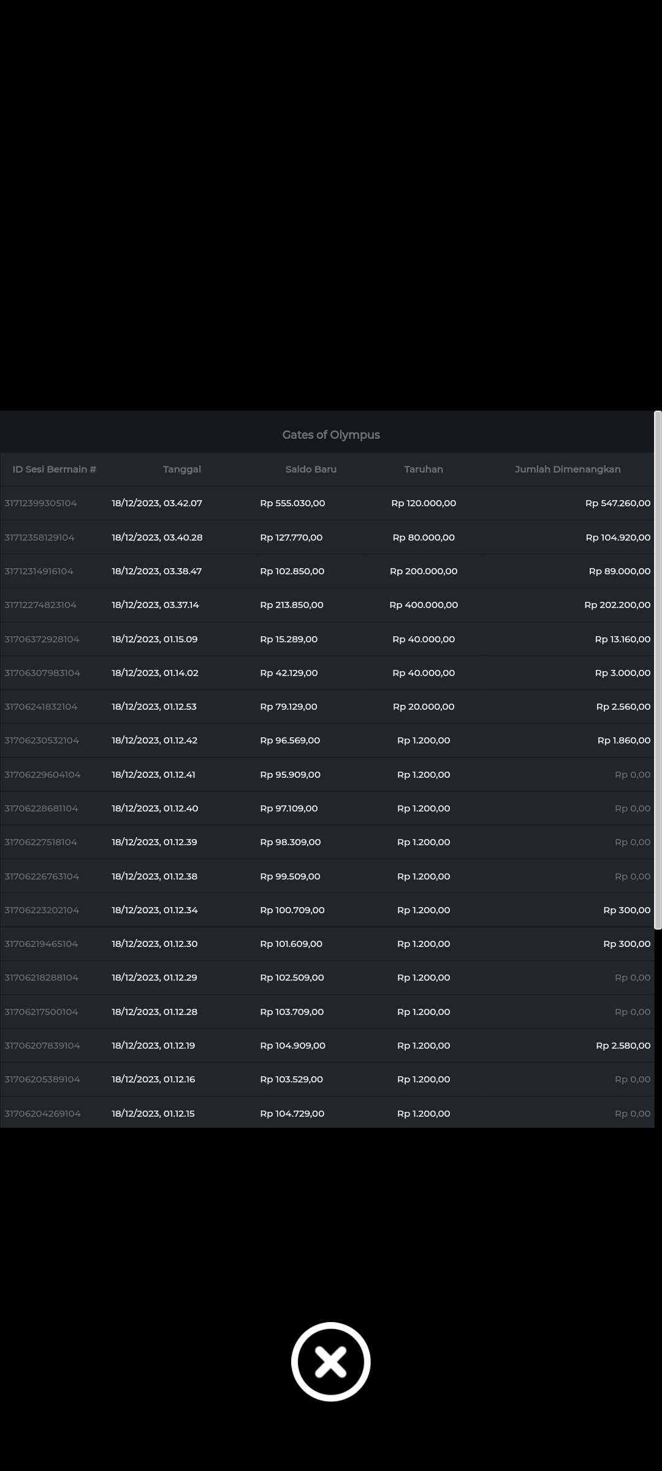662x1471 pixels.
Task: Open session ID 31706207839104
Action: (42, 1046)
